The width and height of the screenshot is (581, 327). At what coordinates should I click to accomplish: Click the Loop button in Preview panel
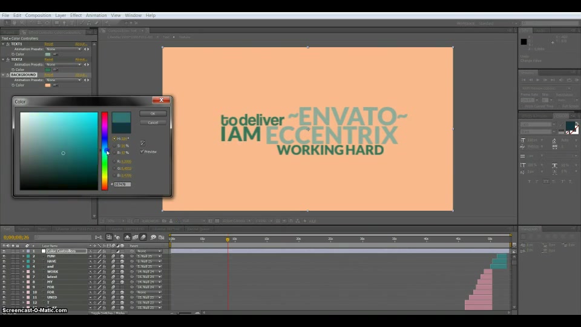(569, 80)
